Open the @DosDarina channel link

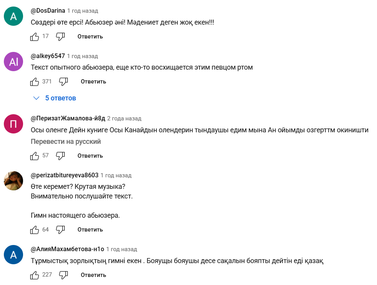pyautogui.click(x=48, y=11)
